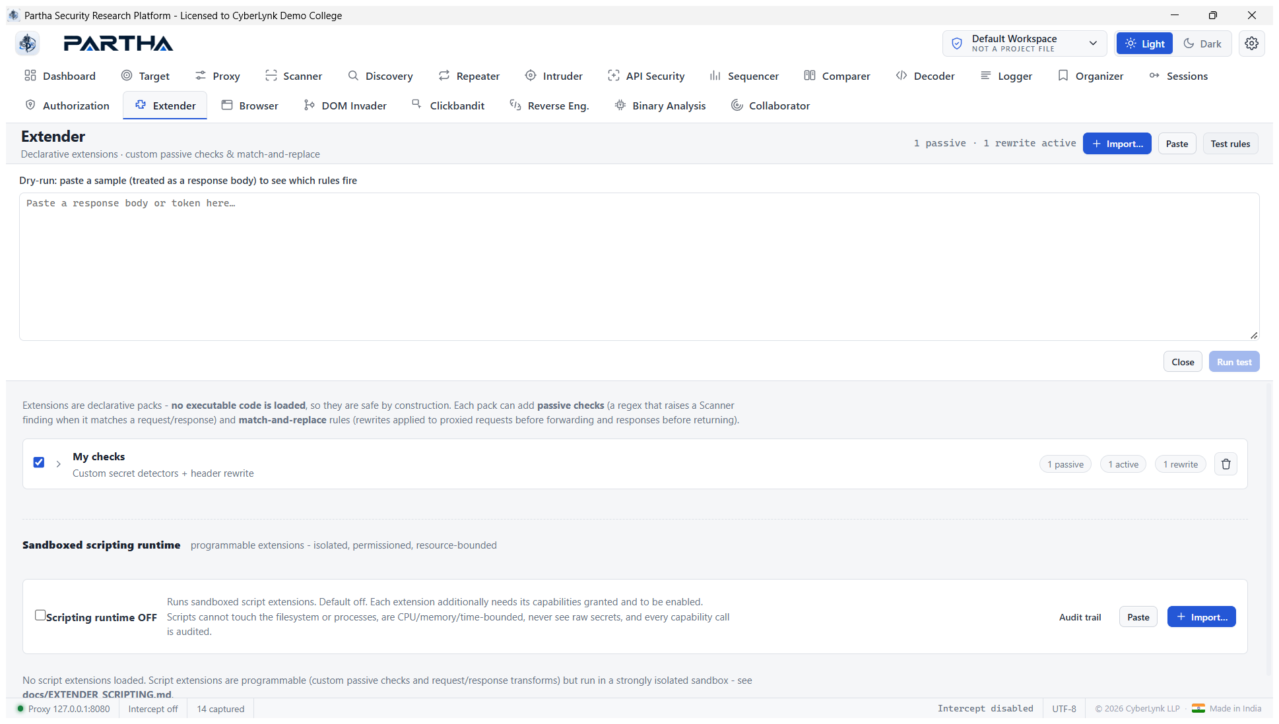Click the Collaborator spiral icon
The height and width of the screenshot is (724, 1279).
tap(737, 106)
